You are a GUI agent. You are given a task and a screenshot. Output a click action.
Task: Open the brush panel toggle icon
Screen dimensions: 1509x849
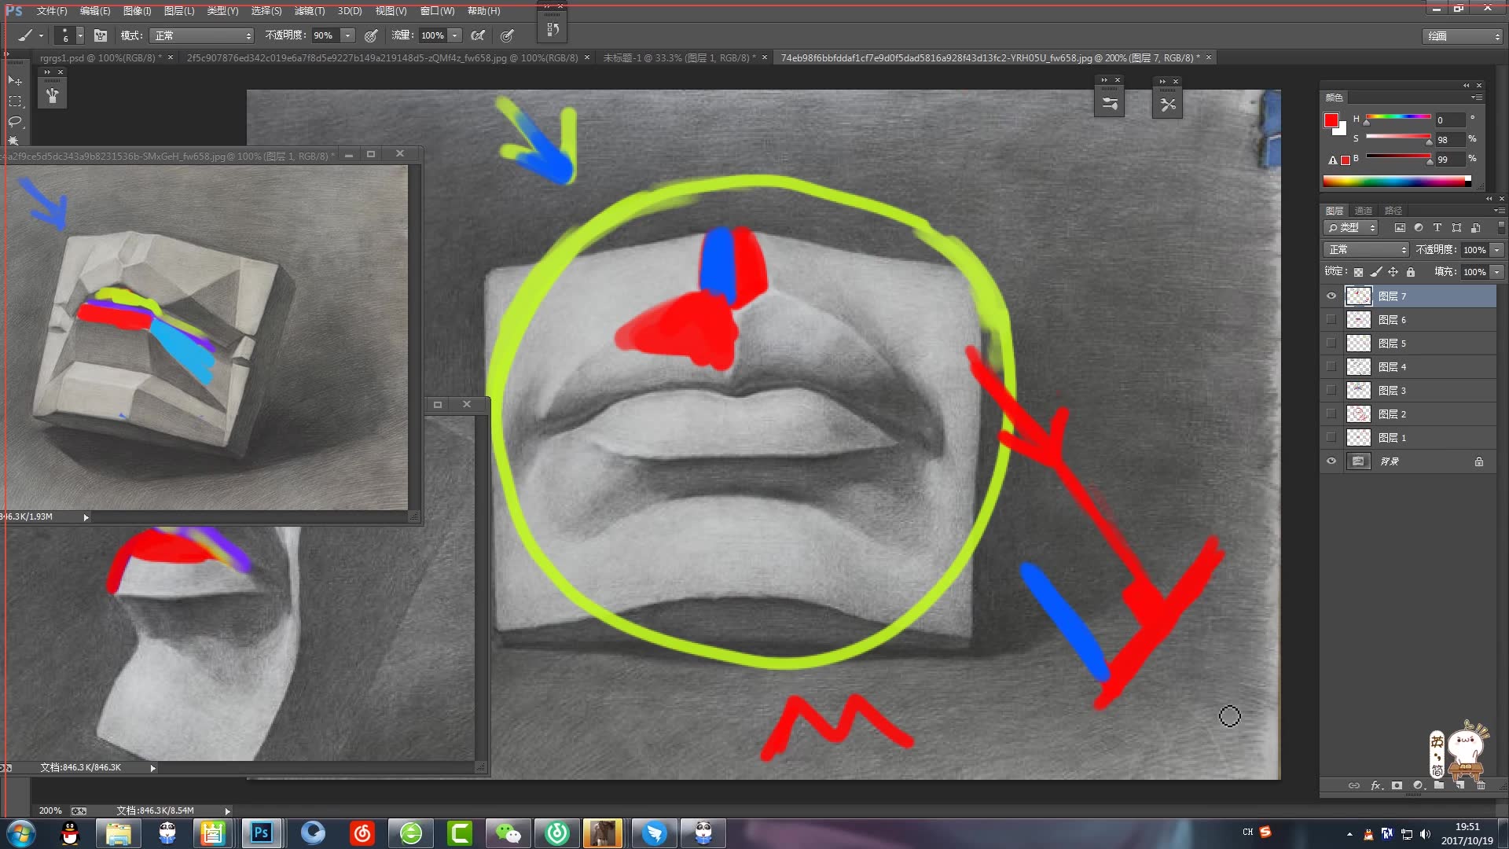tap(101, 35)
